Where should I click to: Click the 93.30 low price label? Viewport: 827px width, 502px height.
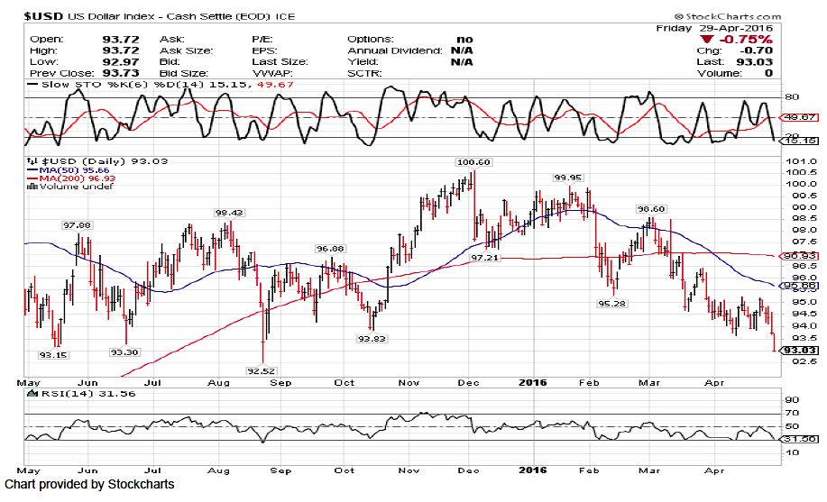click(x=124, y=352)
